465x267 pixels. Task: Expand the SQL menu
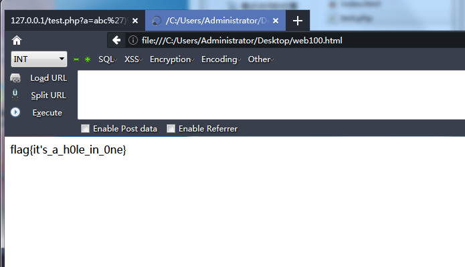click(107, 59)
